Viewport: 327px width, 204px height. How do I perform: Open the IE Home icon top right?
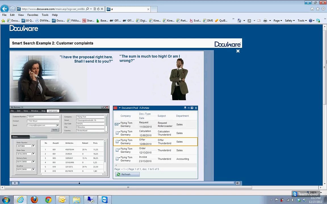312,9
